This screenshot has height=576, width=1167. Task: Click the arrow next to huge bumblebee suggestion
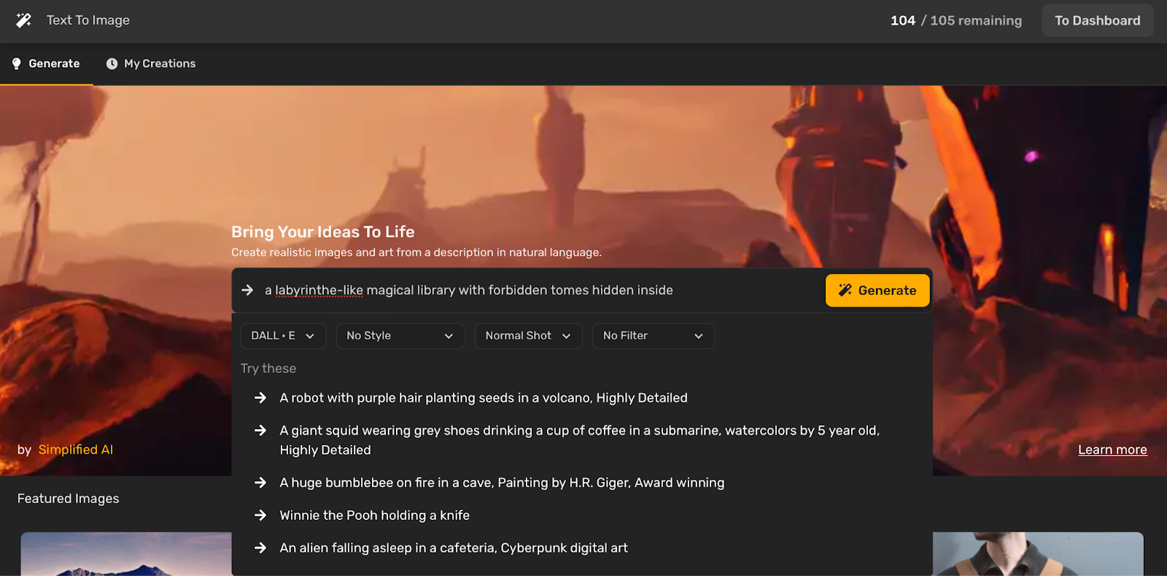260,483
